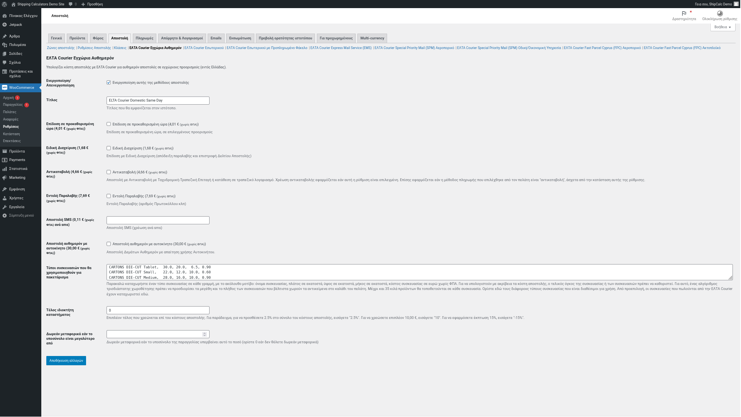Click into the packaging types textarea
This screenshot has width=741, height=417.
(420, 272)
